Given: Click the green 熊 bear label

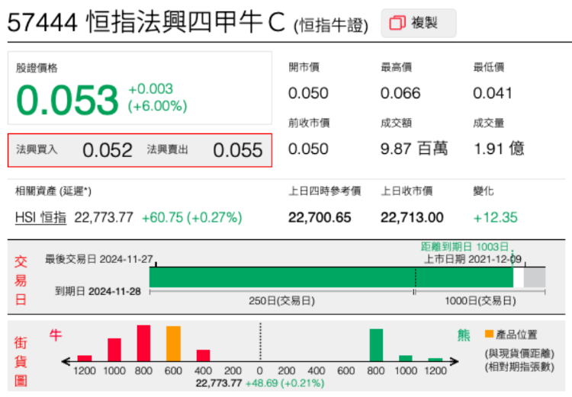Looking at the screenshot, I should tap(464, 335).
